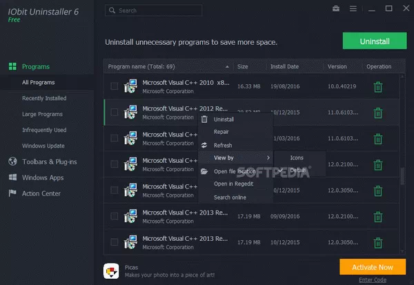Select Visual C++ 2010 size 16.33 MB cell
Viewport: 414px width, 285px height.
click(248, 86)
